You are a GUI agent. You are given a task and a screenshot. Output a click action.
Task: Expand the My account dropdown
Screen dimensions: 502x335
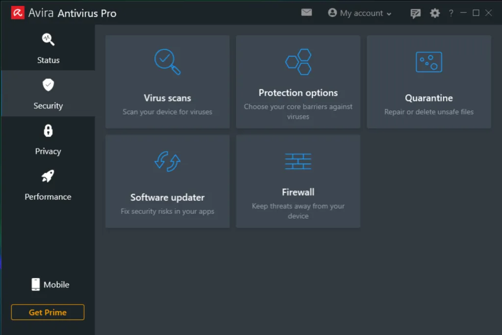pyautogui.click(x=360, y=13)
